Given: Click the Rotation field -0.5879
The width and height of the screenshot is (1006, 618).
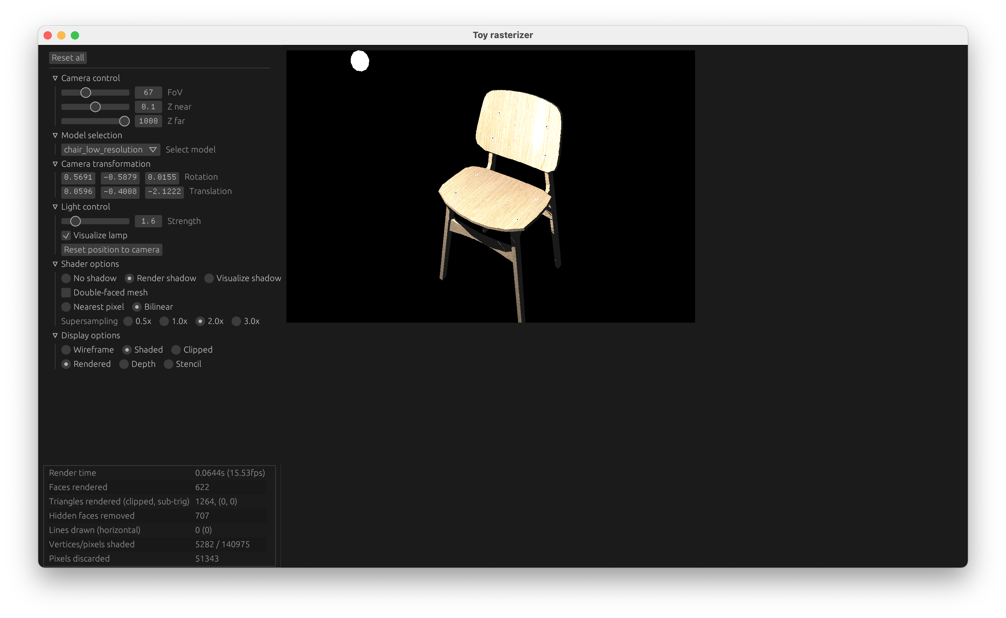Looking at the screenshot, I should (x=120, y=177).
